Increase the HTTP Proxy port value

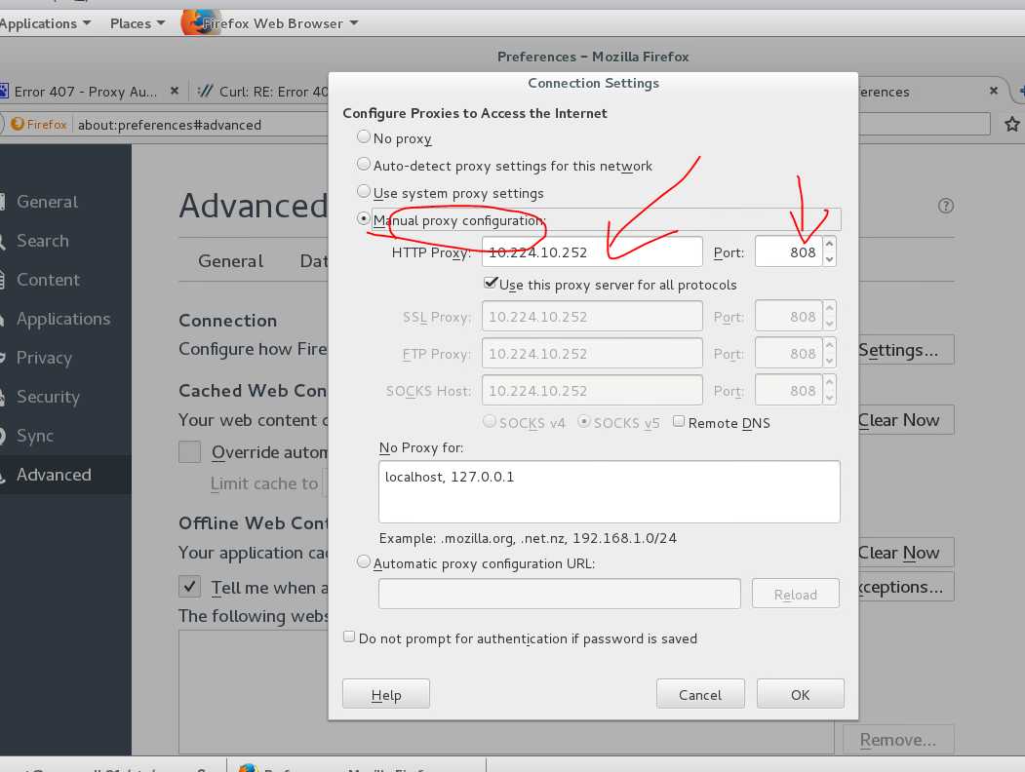tap(830, 244)
